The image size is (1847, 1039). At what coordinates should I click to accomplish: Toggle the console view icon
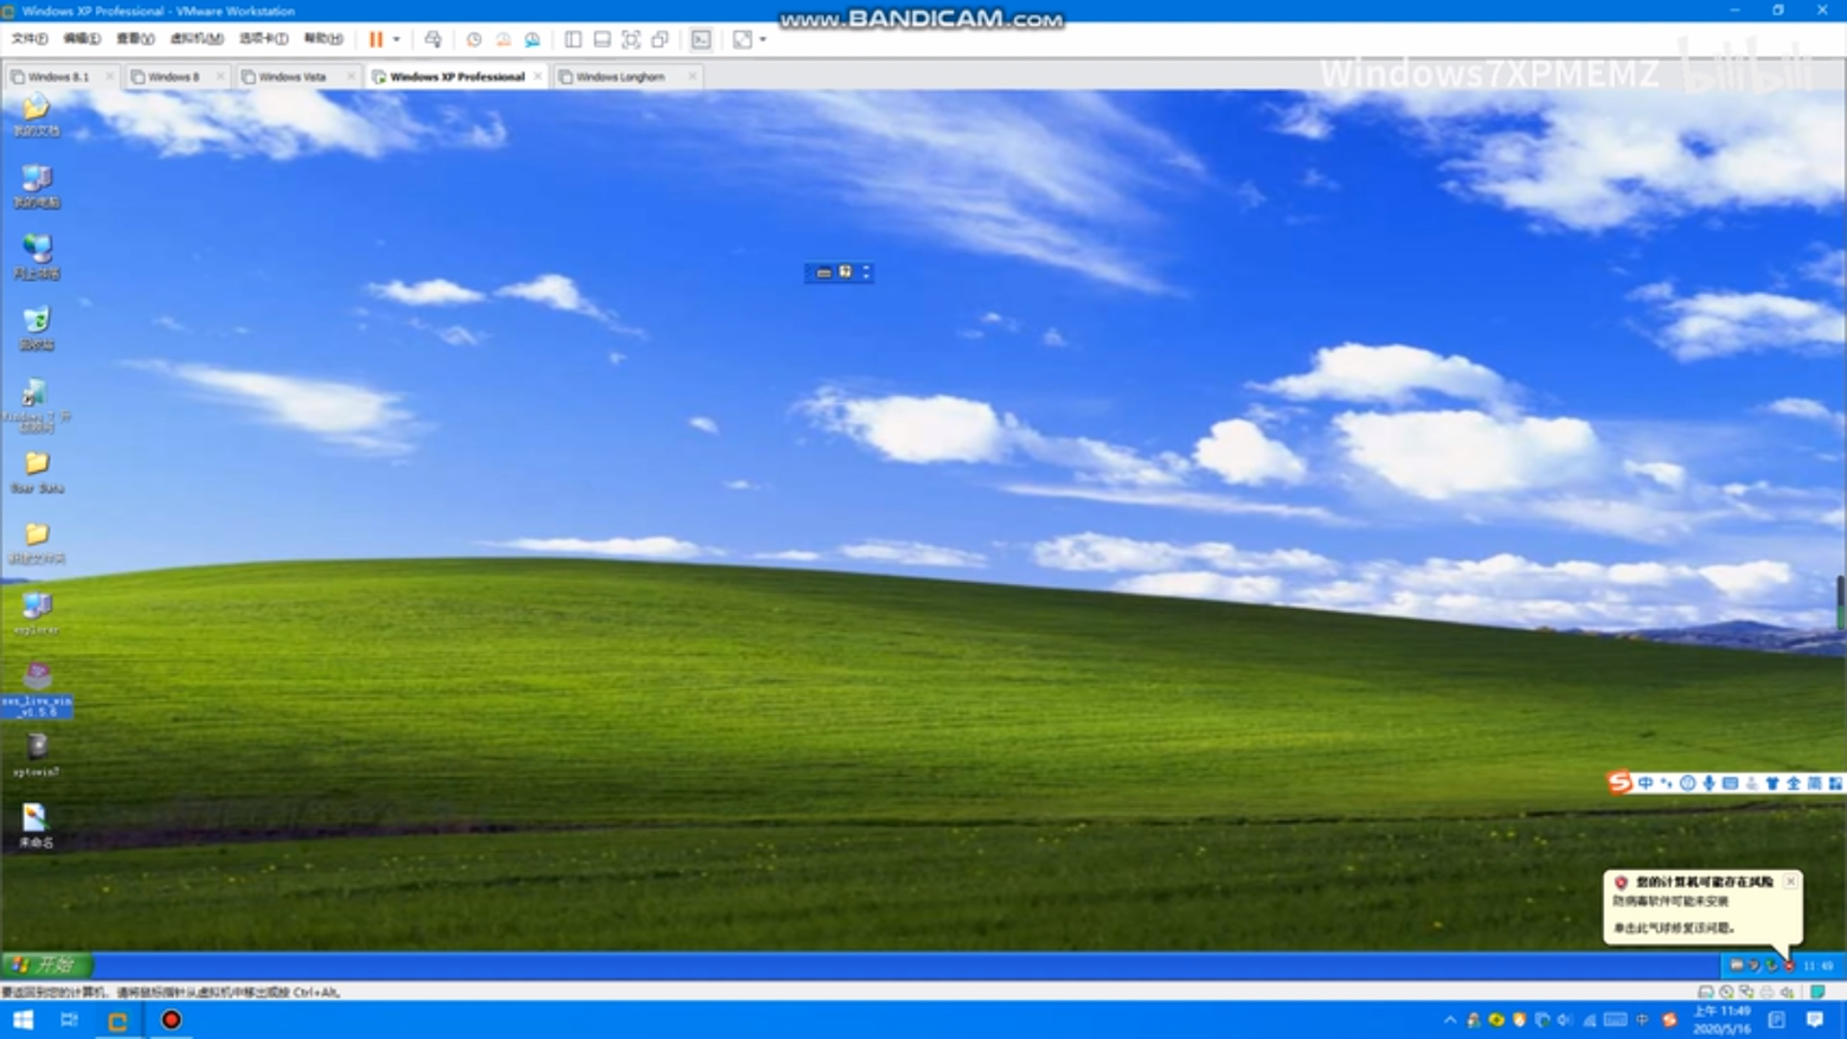point(701,39)
